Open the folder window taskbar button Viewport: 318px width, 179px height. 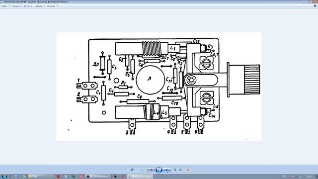click(x=41, y=177)
